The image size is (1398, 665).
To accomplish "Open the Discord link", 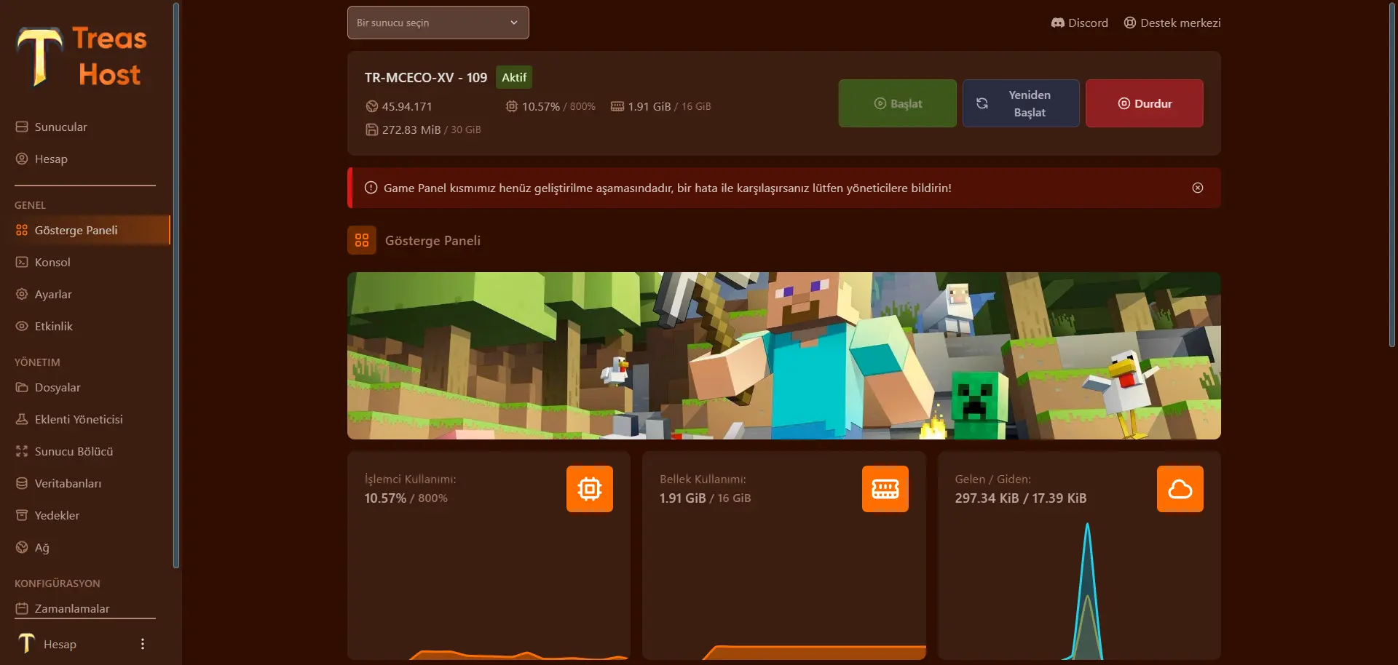I will 1080,23.
